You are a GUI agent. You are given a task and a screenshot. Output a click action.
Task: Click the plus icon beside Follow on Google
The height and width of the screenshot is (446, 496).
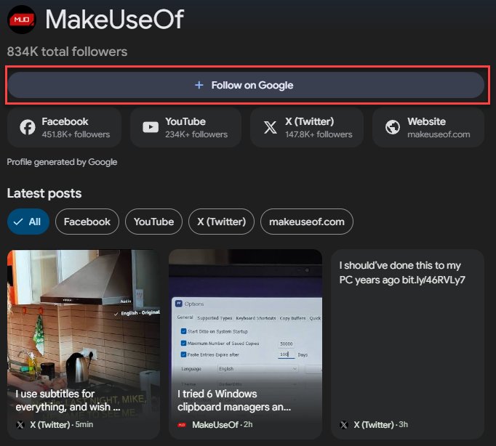click(199, 85)
